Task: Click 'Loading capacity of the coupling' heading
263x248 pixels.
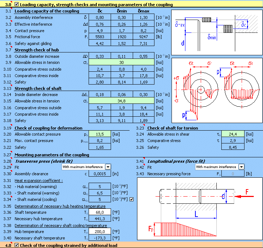Action: pyautogui.click(x=47, y=11)
